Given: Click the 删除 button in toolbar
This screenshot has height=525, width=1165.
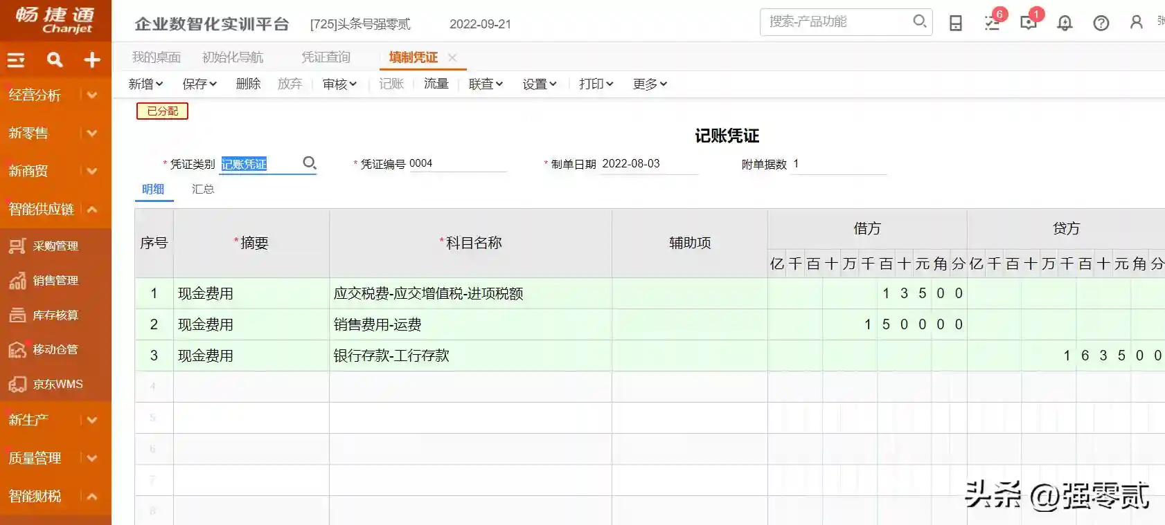Looking at the screenshot, I should coord(248,84).
